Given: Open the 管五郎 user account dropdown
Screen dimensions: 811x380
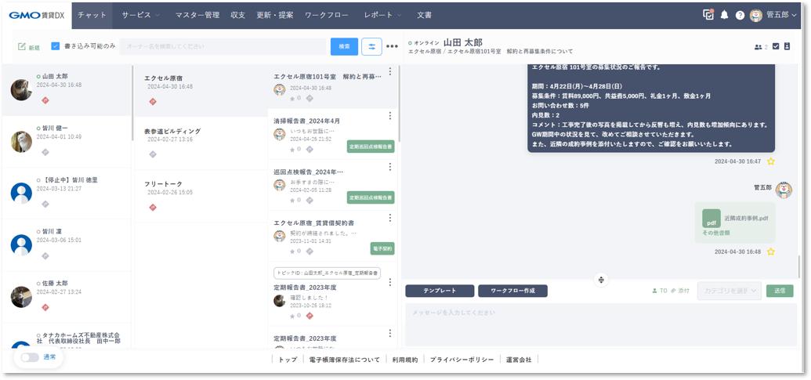Looking at the screenshot, I should pos(782,15).
